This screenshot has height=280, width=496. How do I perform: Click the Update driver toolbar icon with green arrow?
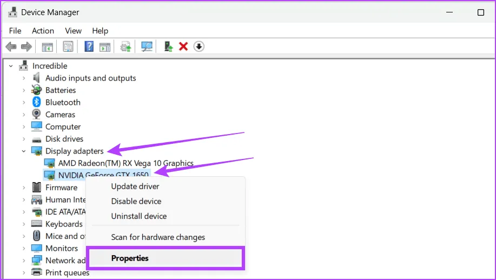pos(169,47)
